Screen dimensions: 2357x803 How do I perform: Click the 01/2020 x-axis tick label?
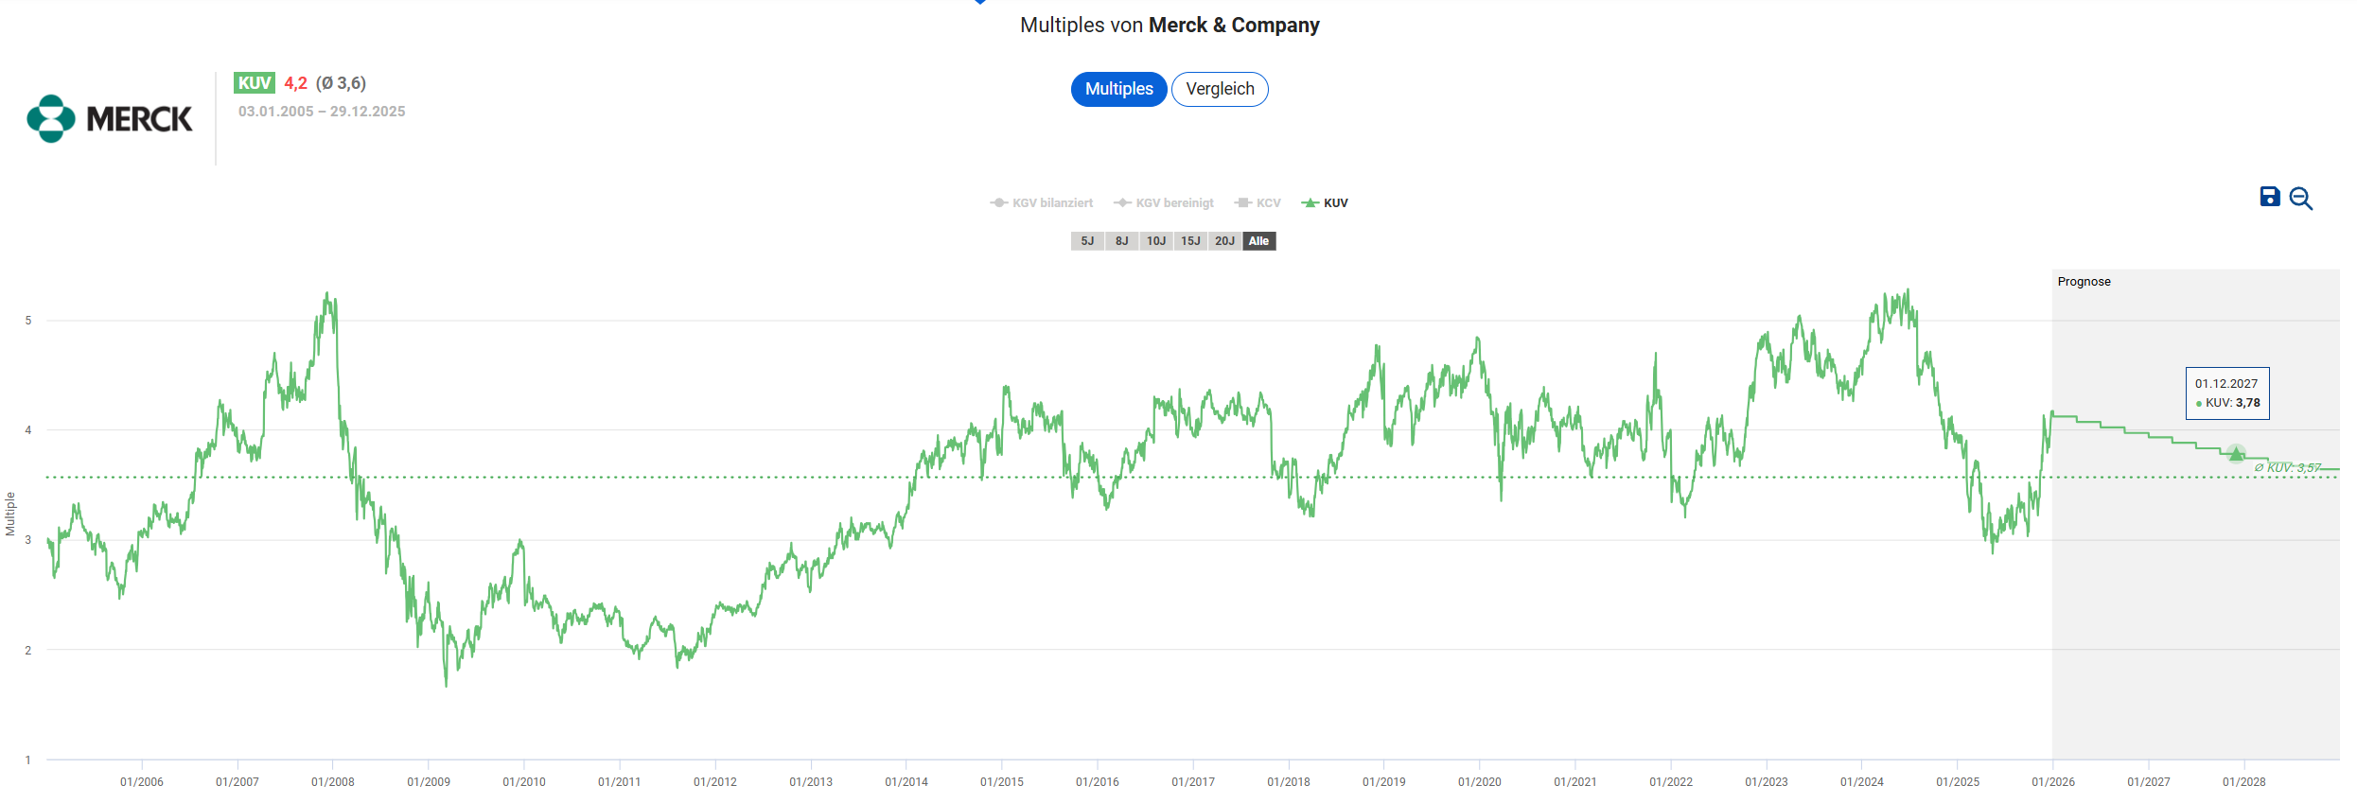pos(1479,782)
